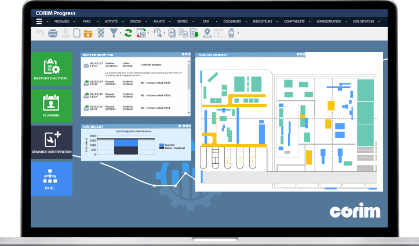Open the calculator dropdown arrow
The height and width of the screenshot is (246, 419).
coord(238,34)
